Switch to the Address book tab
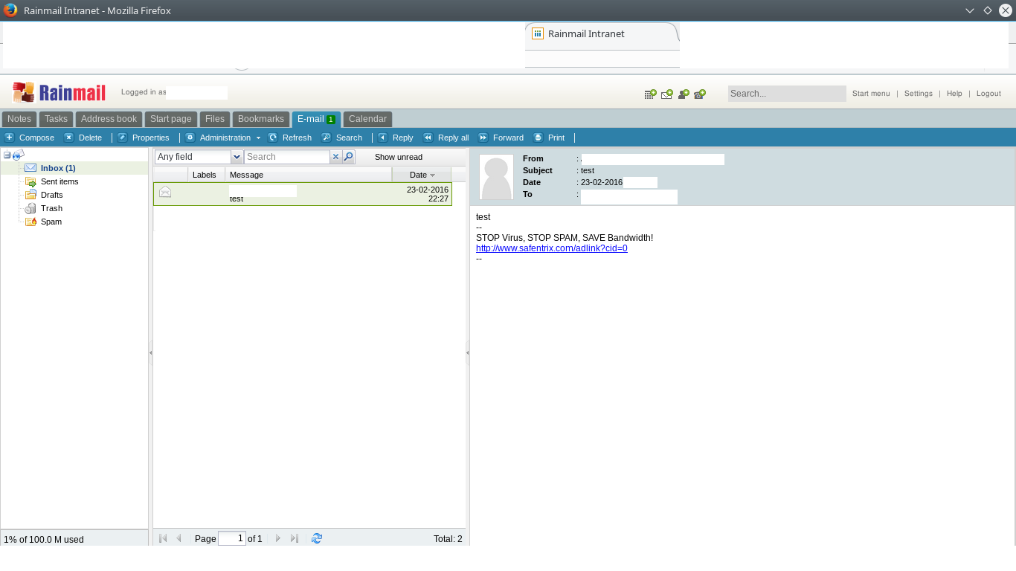Viewport: 1016px width, 571px height. (x=109, y=119)
